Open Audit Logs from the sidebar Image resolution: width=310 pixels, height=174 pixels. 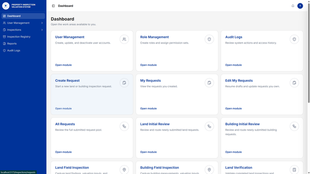pos(23,50)
